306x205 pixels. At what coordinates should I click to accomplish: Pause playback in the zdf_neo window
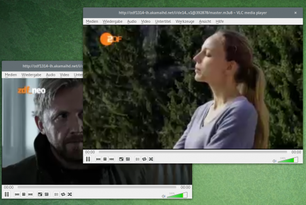pyautogui.click(x=7, y=194)
